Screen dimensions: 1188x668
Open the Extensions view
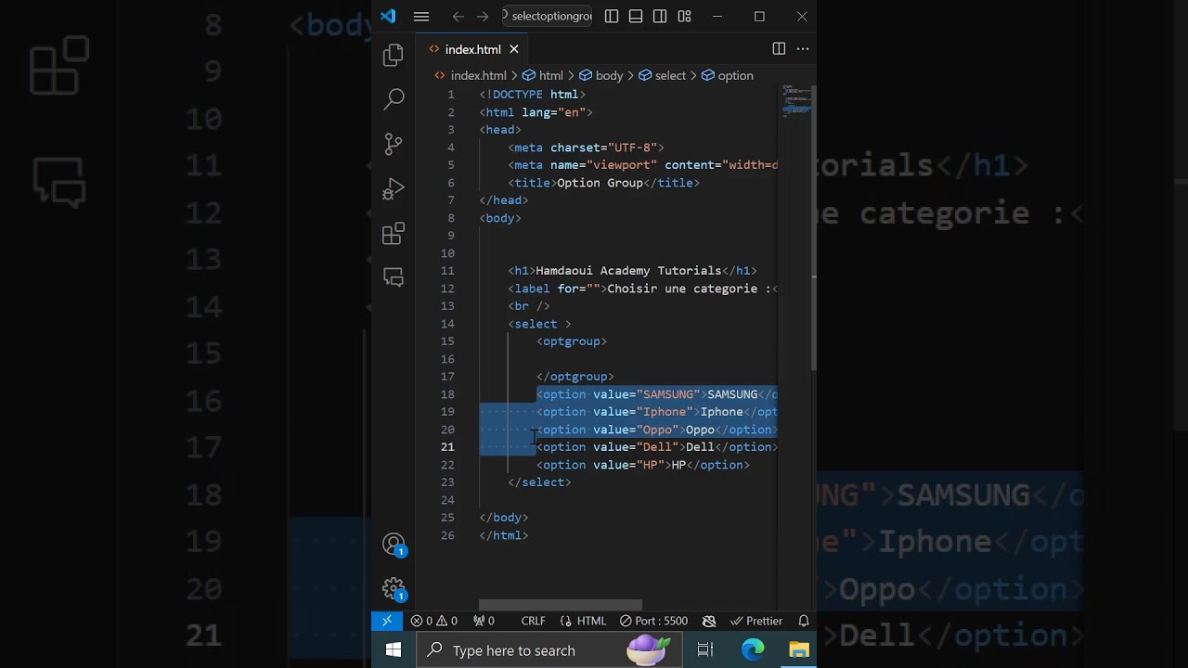(394, 233)
